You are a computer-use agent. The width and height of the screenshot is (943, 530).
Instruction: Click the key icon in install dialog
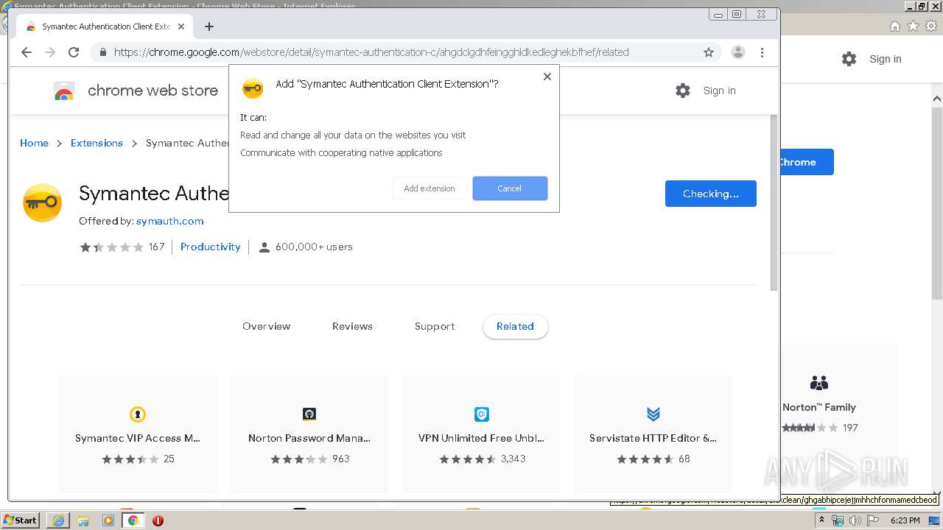(x=253, y=88)
